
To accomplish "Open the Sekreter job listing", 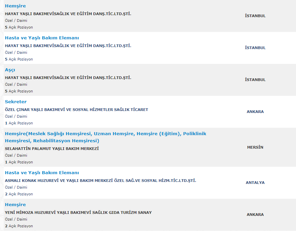I will (16, 102).
